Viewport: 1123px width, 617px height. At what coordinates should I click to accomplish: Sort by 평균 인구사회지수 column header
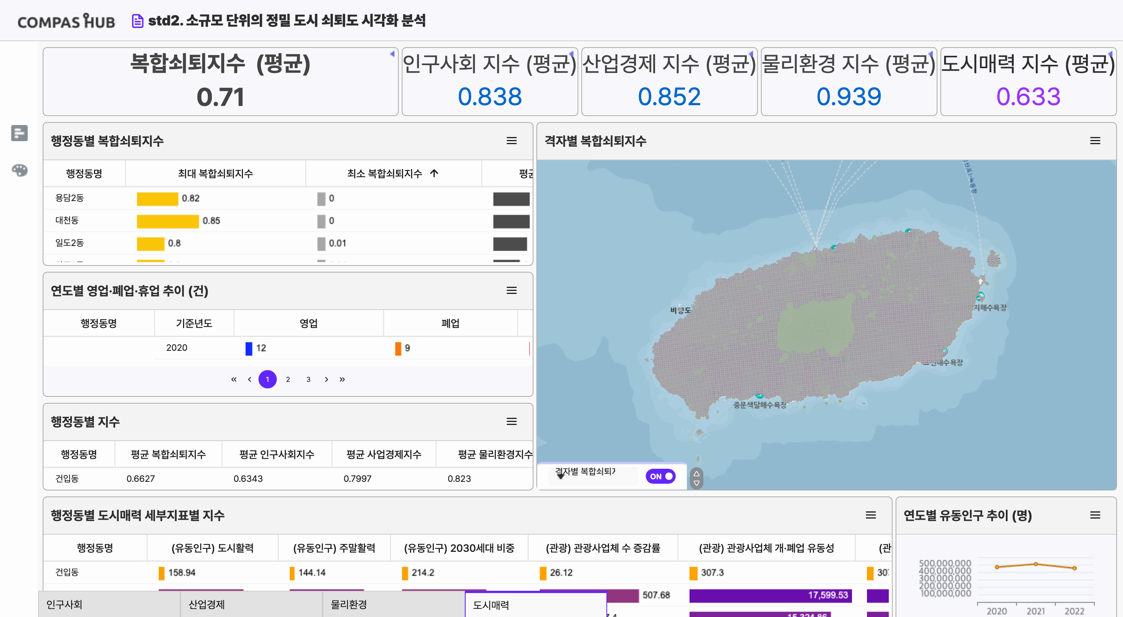[x=277, y=455]
